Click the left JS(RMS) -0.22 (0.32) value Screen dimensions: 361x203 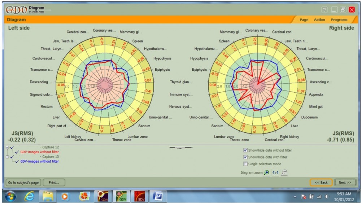(22, 140)
